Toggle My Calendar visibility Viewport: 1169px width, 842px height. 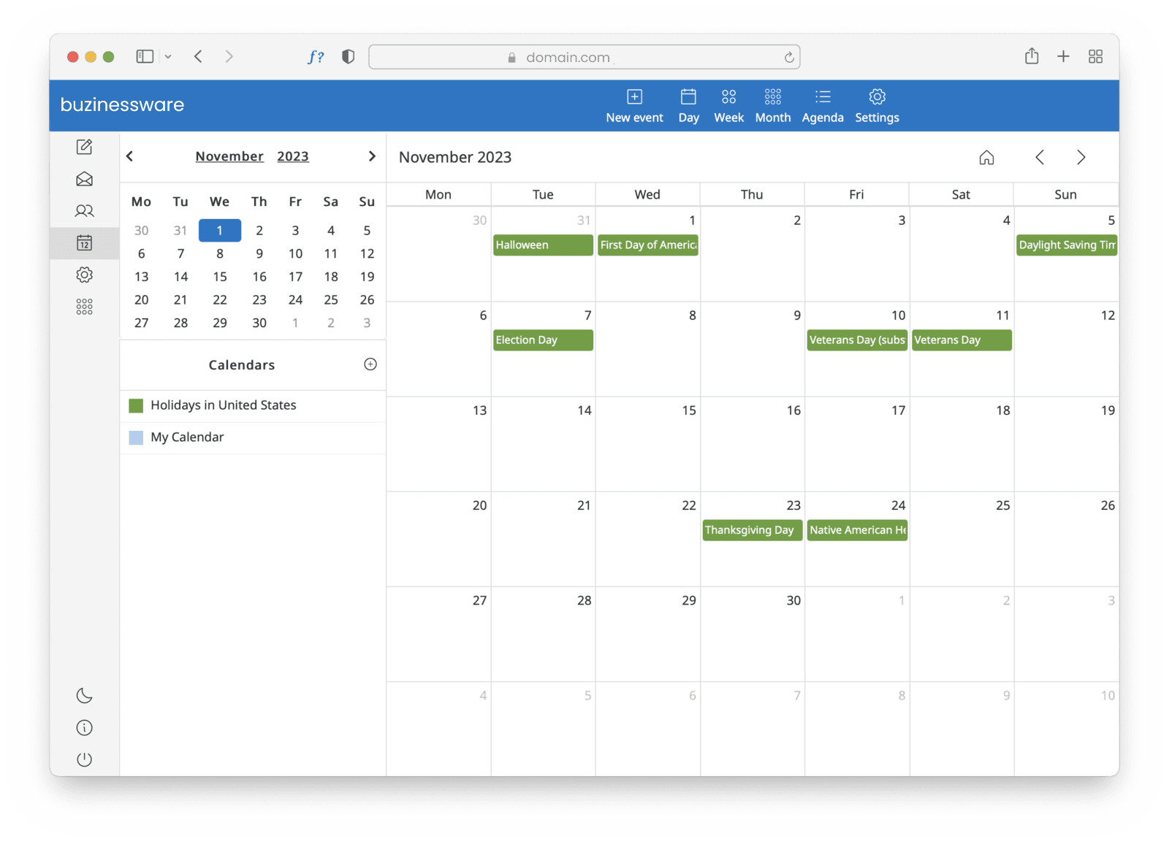click(136, 437)
